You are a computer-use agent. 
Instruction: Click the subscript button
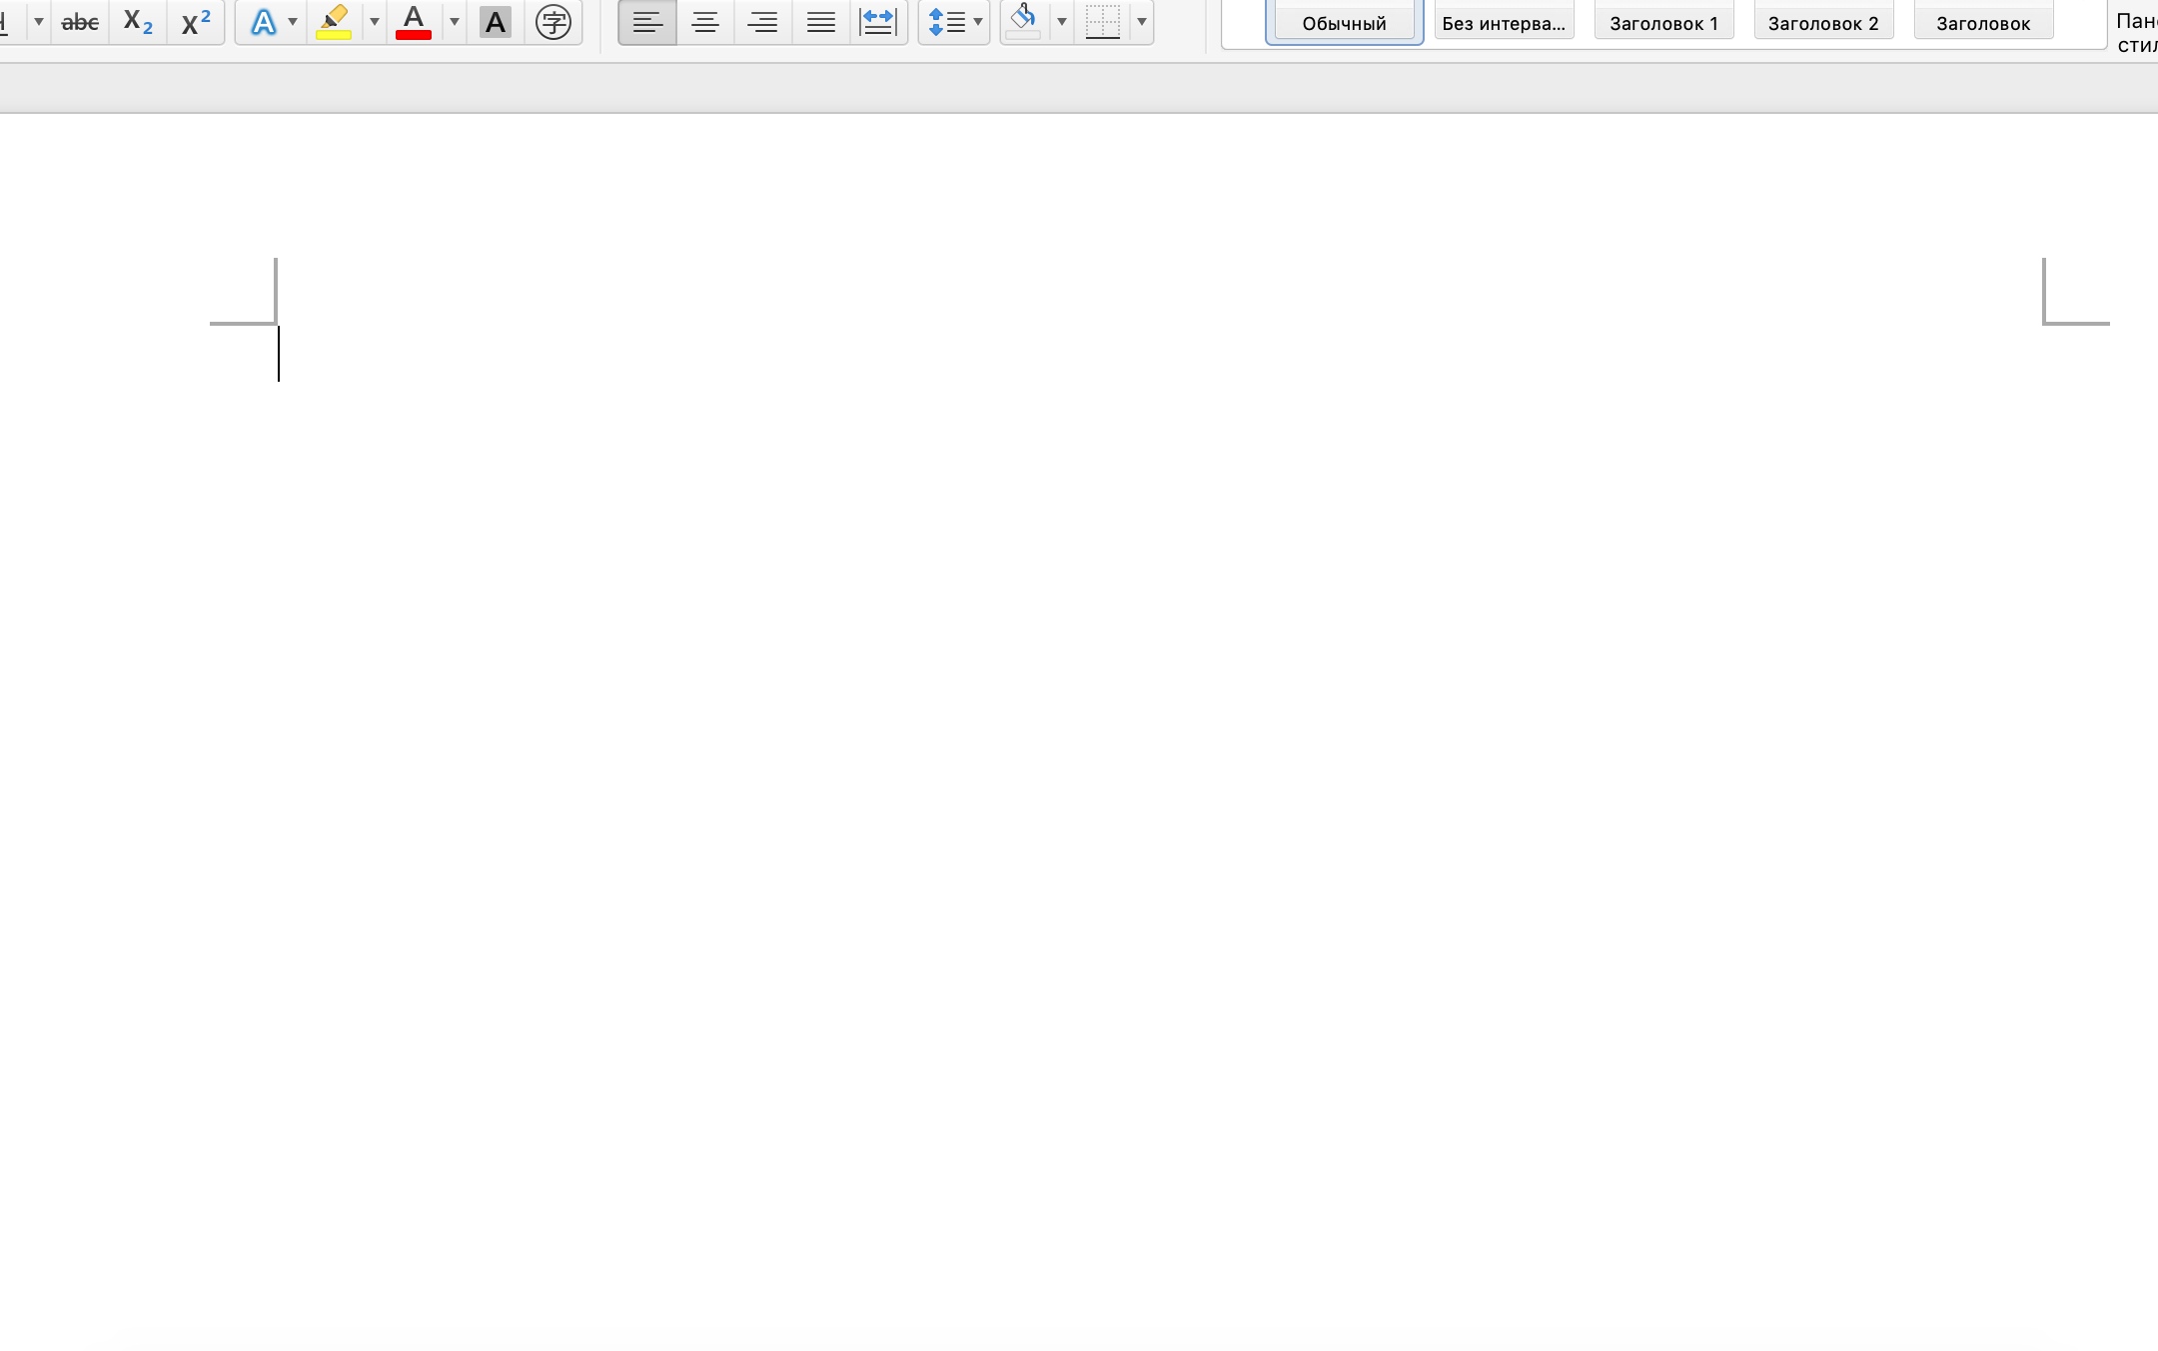click(x=138, y=22)
